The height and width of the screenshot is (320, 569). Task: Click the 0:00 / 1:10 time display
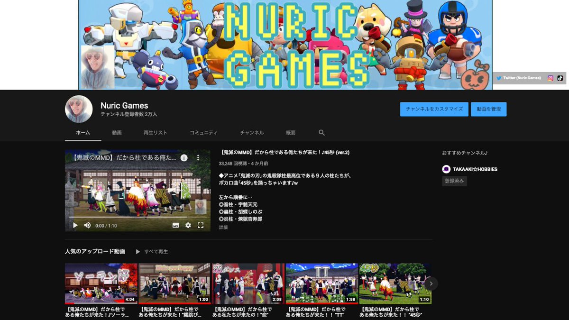click(106, 226)
